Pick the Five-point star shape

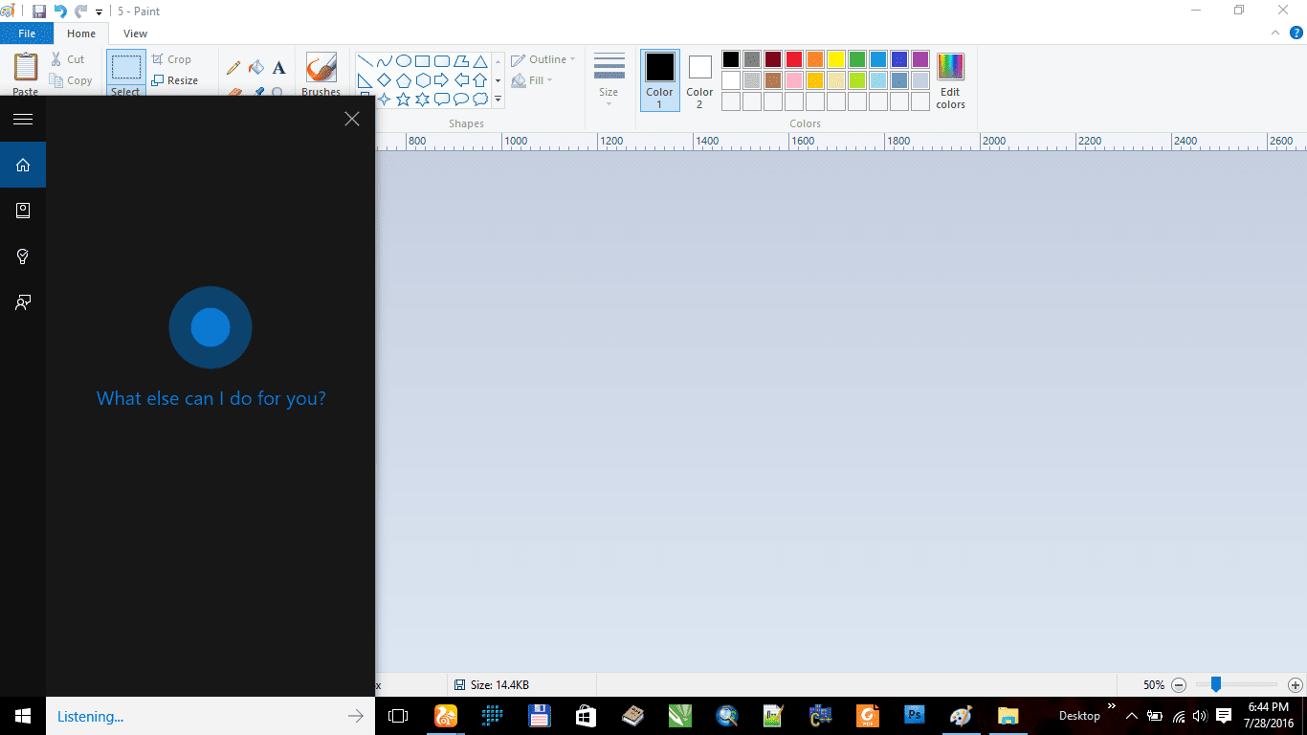(404, 100)
